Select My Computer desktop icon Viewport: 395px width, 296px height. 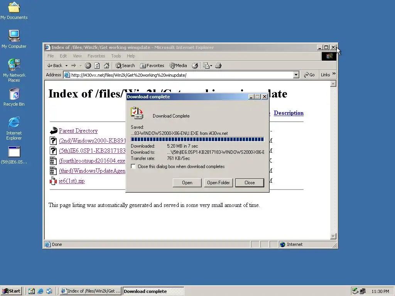(x=14, y=39)
